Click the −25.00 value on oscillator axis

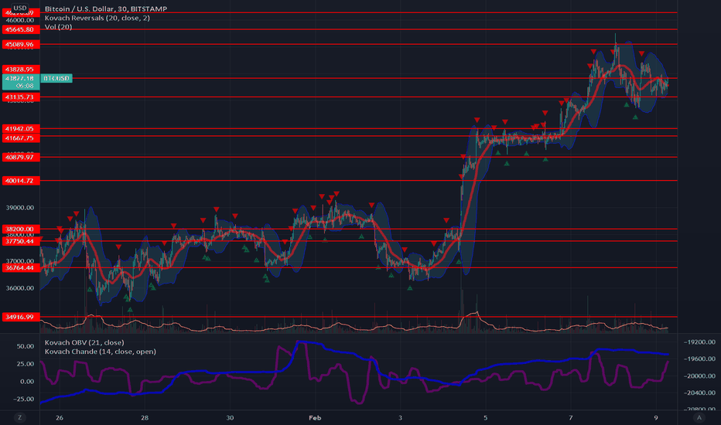[23, 399]
